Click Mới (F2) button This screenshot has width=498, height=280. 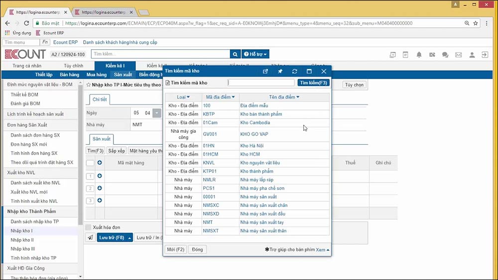coord(176,250)
